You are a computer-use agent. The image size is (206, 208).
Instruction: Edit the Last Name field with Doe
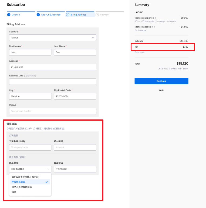[75, 52]
